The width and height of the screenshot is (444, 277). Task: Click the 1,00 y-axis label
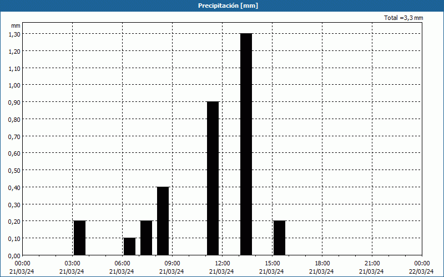(14, 85)
